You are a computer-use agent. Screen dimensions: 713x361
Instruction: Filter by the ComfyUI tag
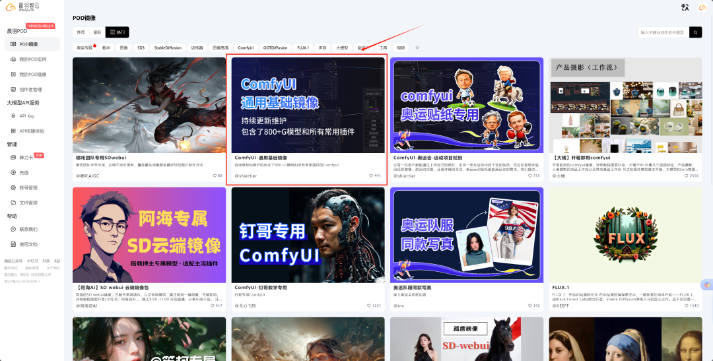click(x=246, y=48)
